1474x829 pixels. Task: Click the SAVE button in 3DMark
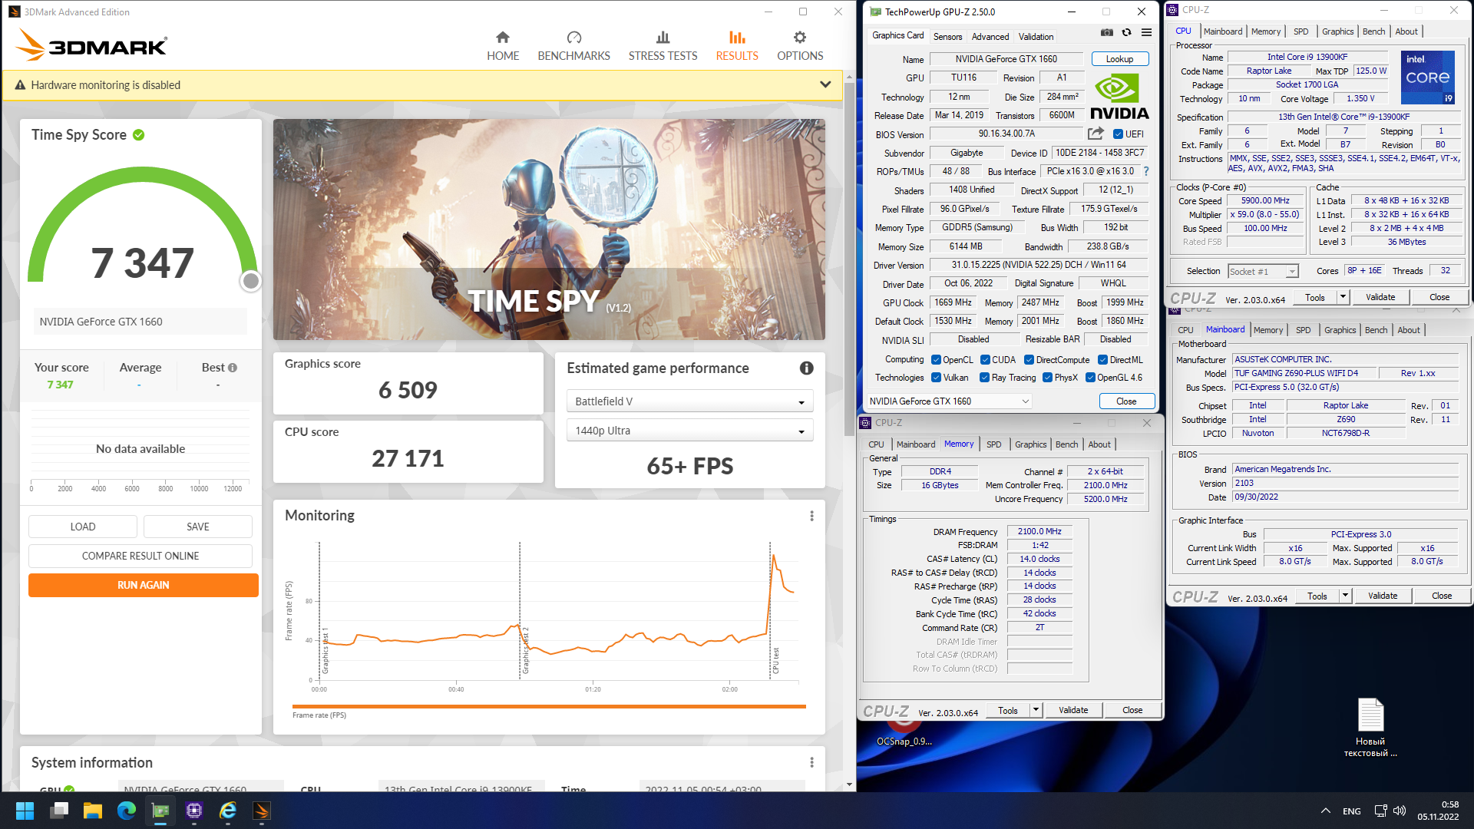(197, 527)
